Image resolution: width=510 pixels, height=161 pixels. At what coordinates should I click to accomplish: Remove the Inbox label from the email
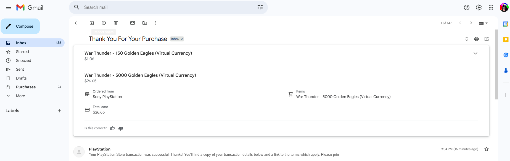[x=182, y=39]
